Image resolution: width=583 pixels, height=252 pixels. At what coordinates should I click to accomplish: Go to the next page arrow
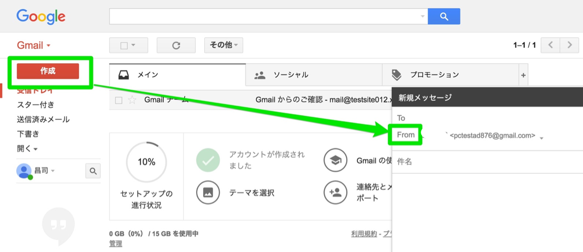[x=570, y=45]
